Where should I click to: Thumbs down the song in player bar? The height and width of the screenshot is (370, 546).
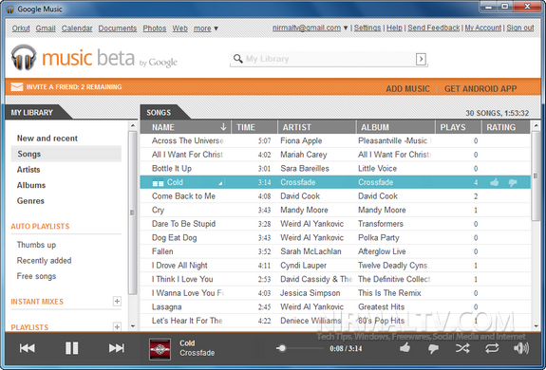click(433, 348)
